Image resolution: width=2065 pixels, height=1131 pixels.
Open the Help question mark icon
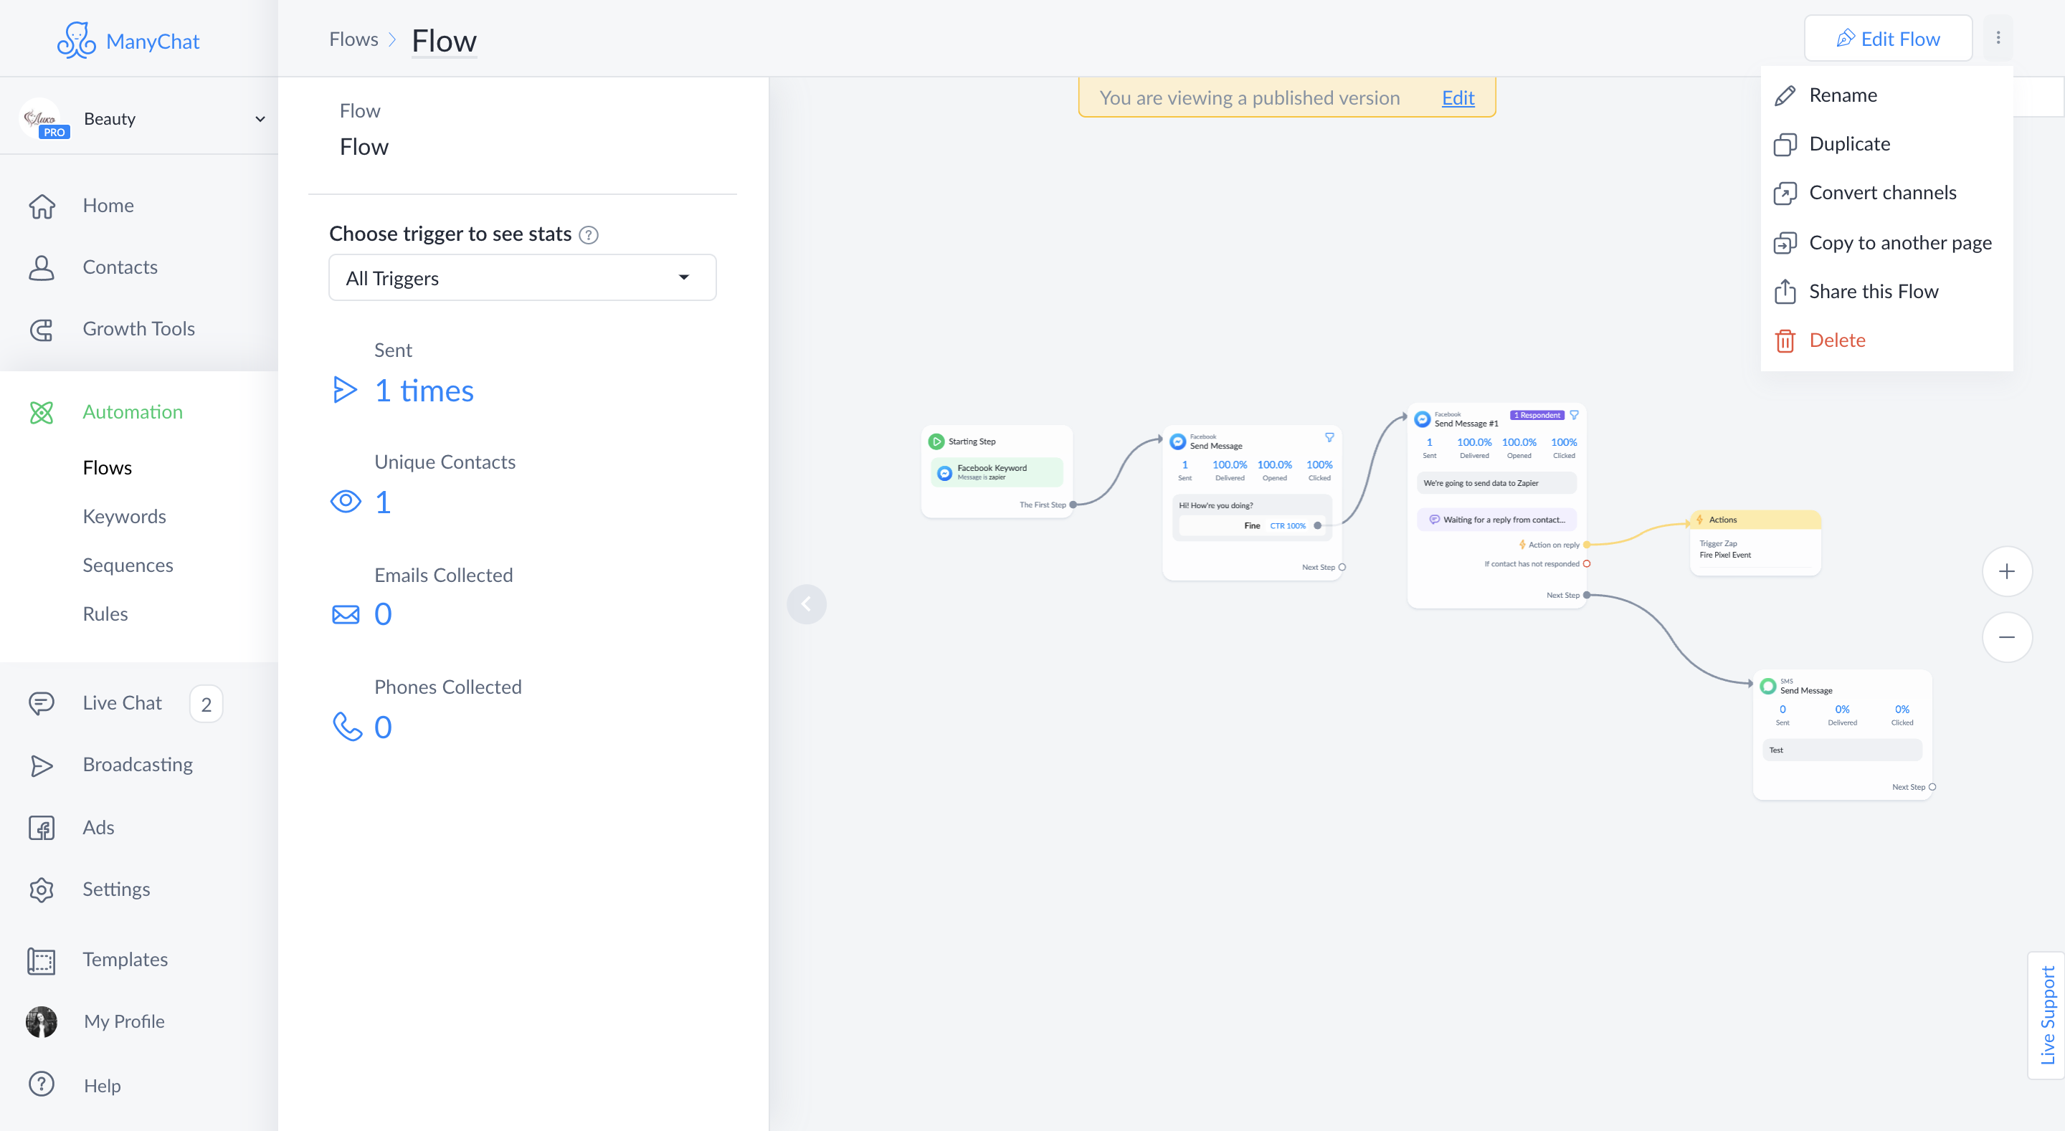point(42,1084)
